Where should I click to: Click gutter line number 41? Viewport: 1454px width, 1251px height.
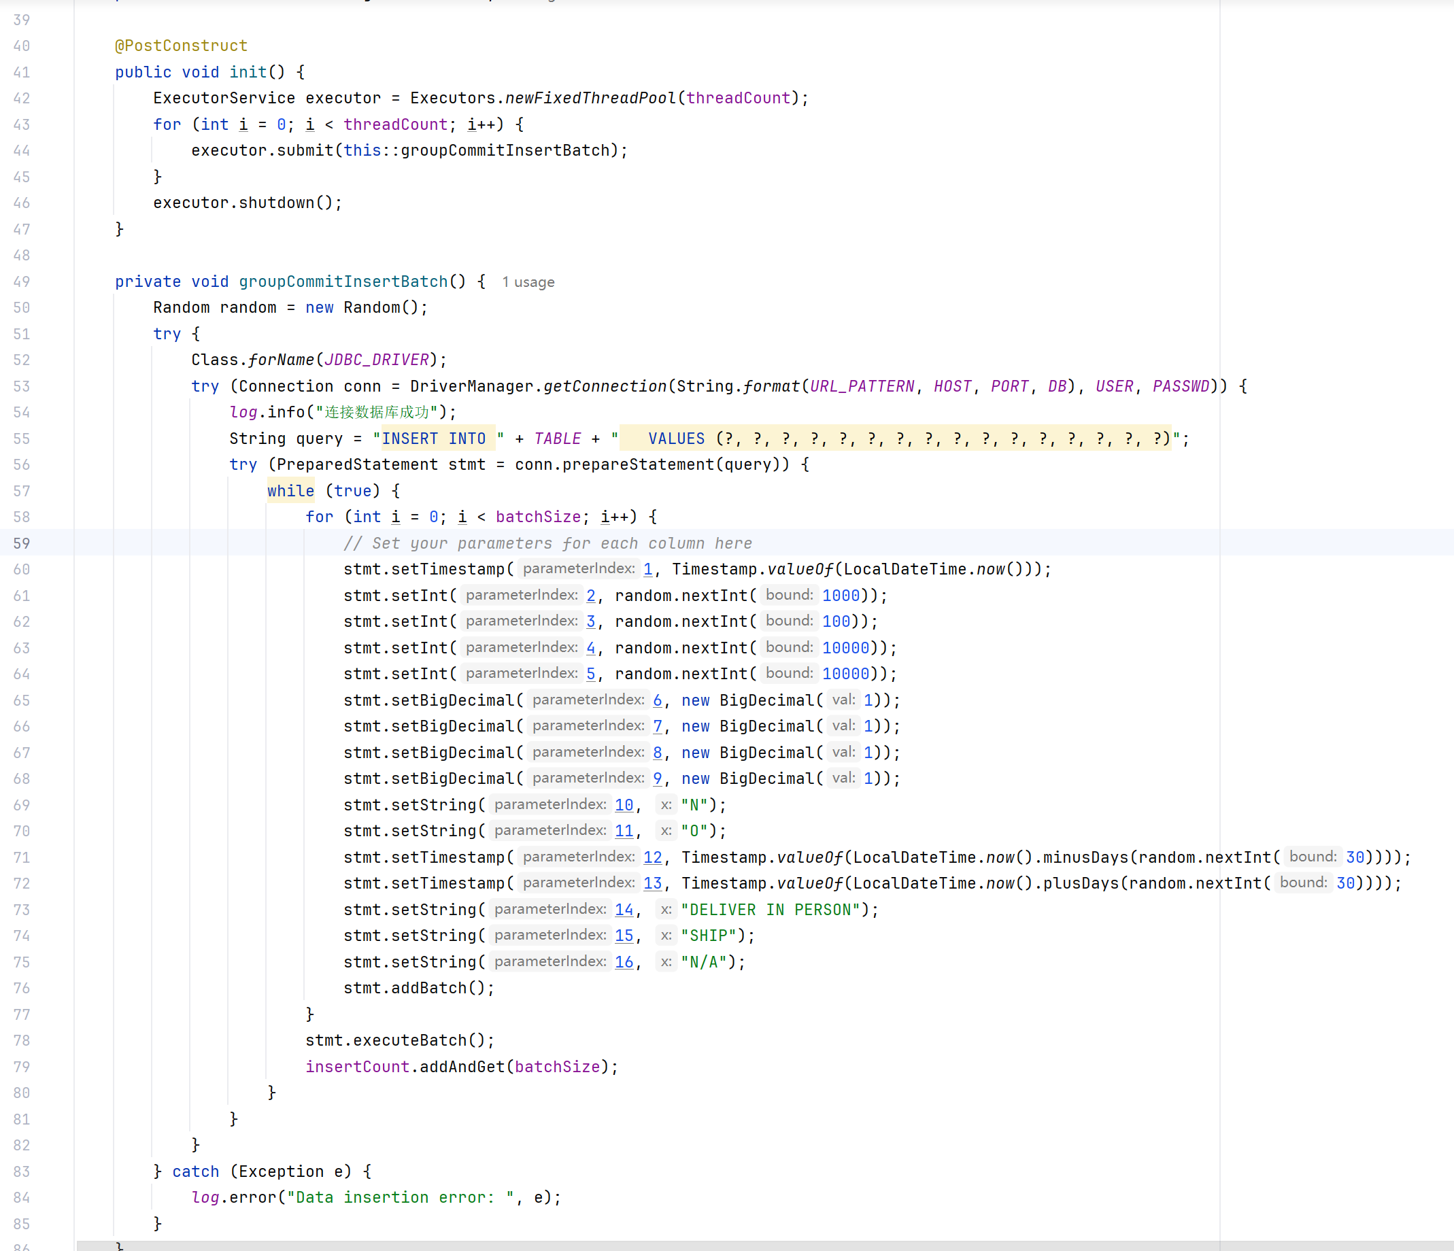[22, 72]
